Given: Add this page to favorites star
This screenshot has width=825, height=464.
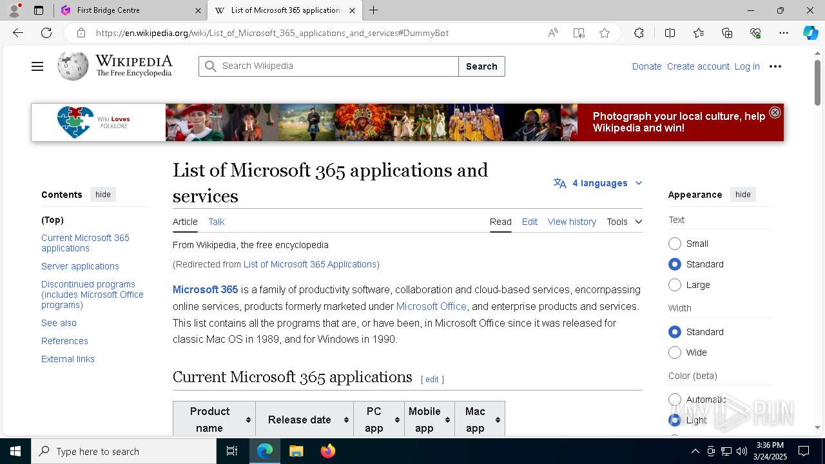Looking at the screenshot, I should coord(604,33).
